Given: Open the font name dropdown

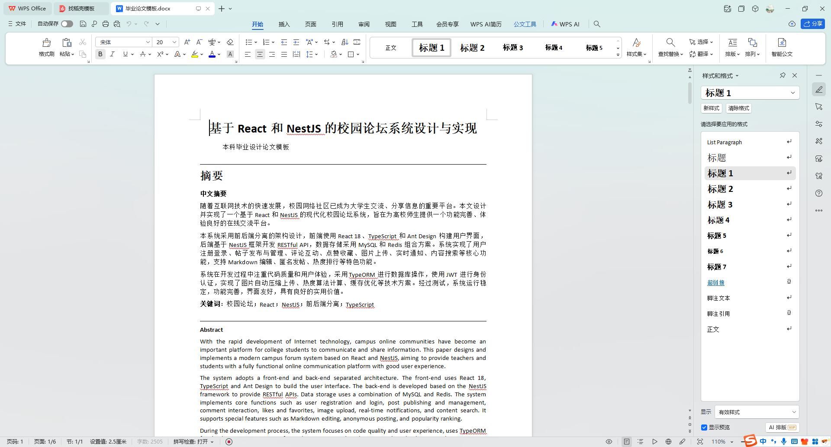Looking at the screenshot, I should (148, 42).
